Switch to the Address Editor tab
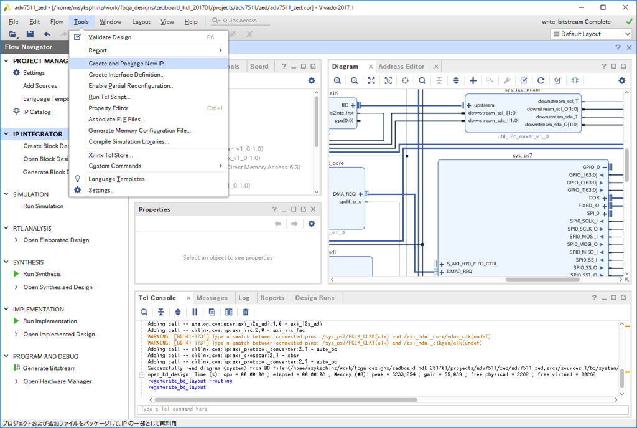This screenshot has height=428, width=637. [x=401, y=66]
